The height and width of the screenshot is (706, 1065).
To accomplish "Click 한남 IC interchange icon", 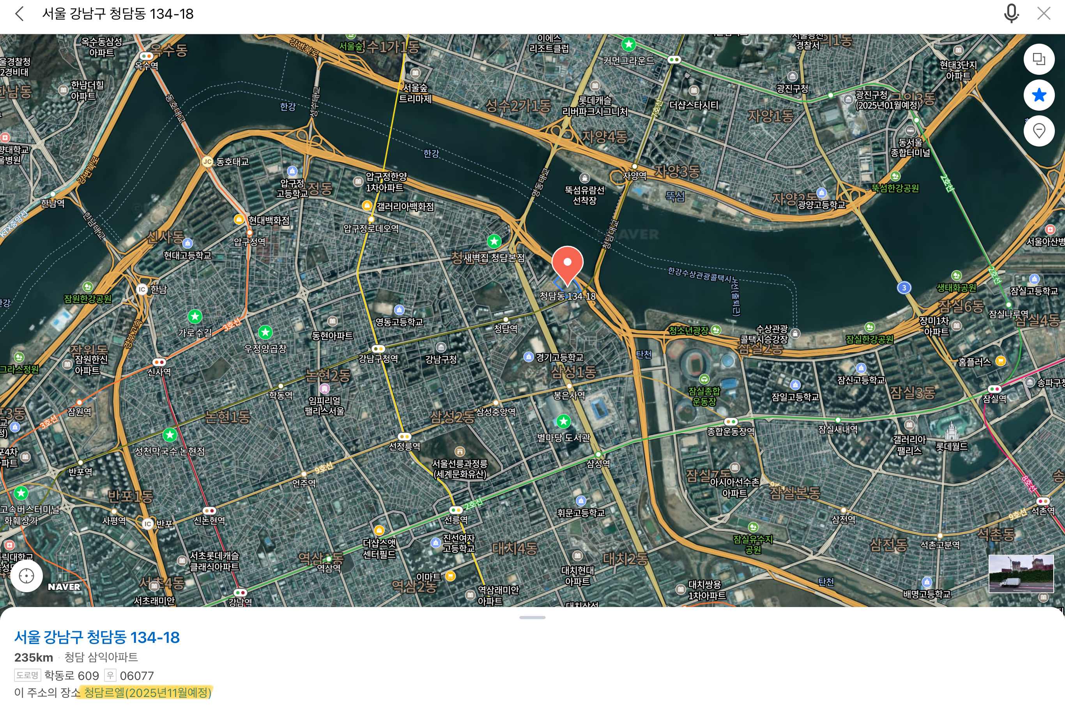I will [142, 289].
